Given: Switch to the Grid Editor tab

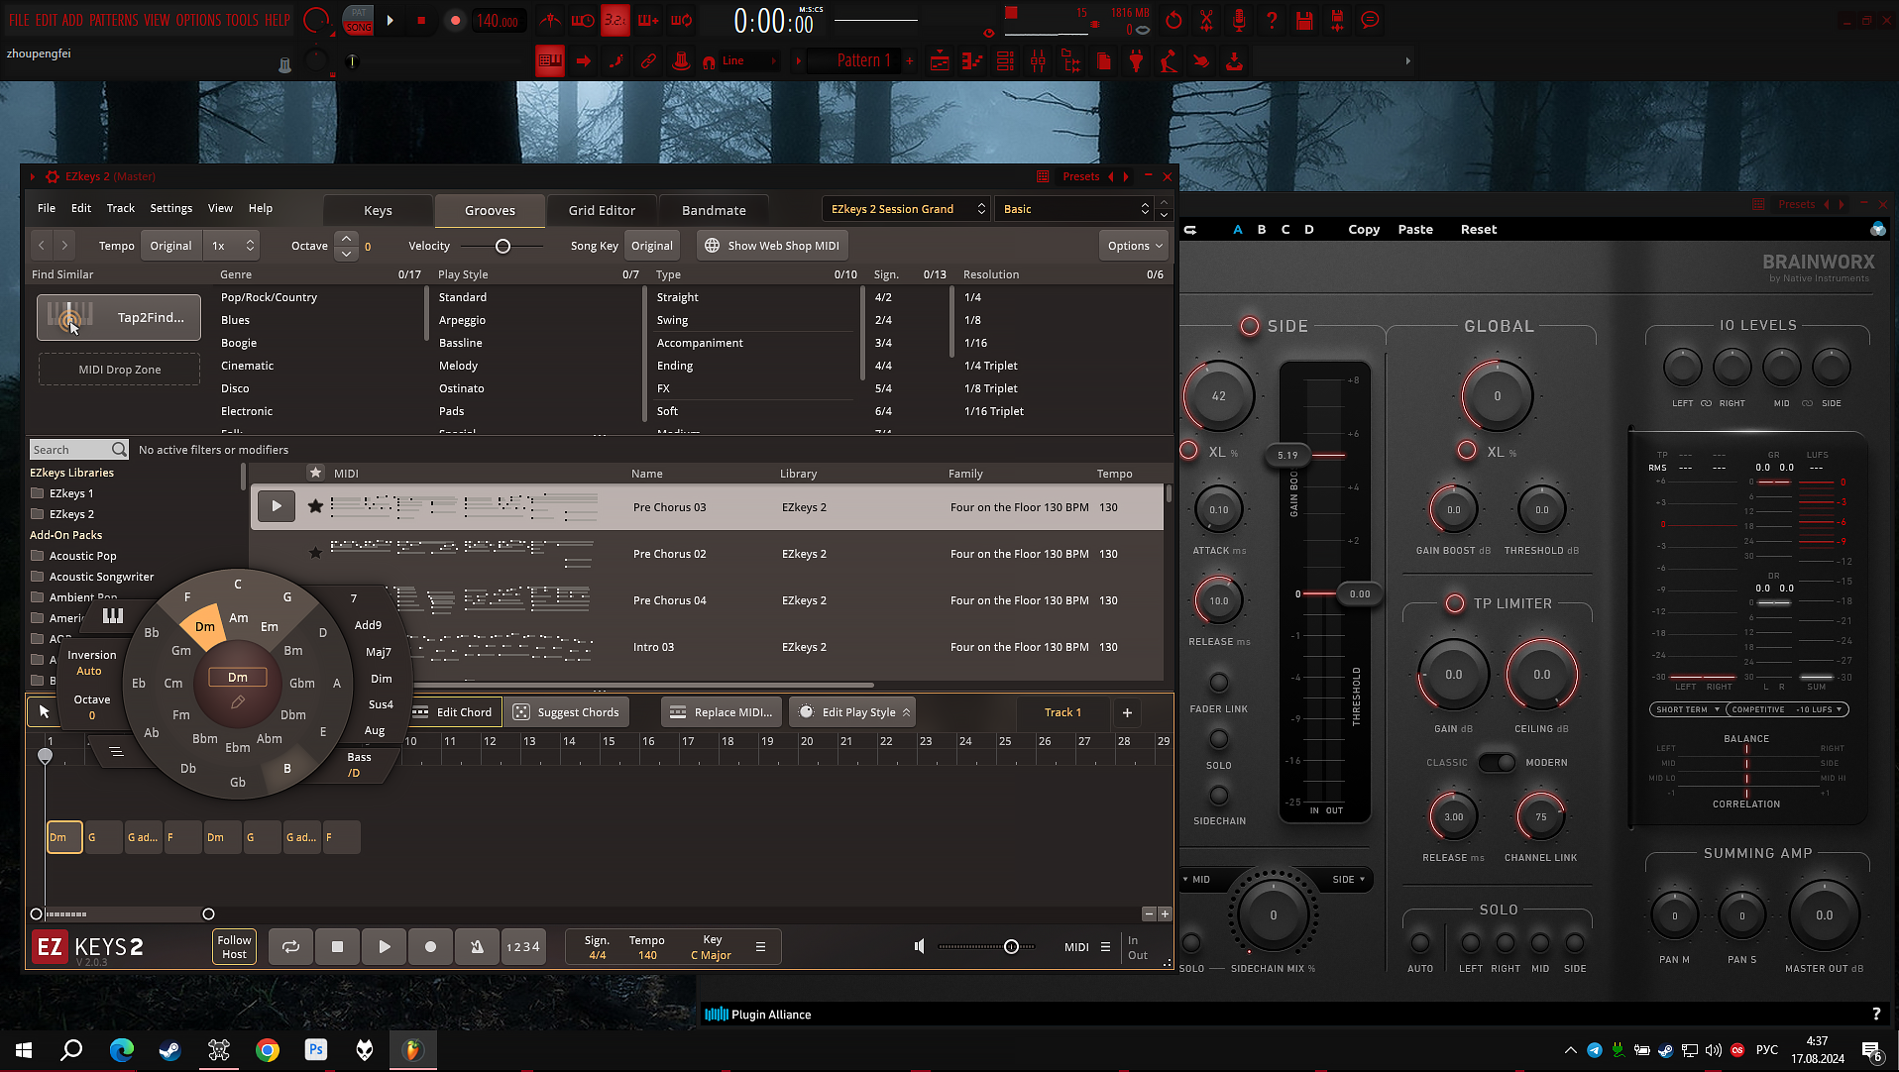Looking at the screenshot, I should [x=602, y=210].
